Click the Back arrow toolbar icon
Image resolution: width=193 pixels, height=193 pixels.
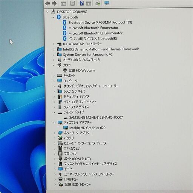[47, 3]
